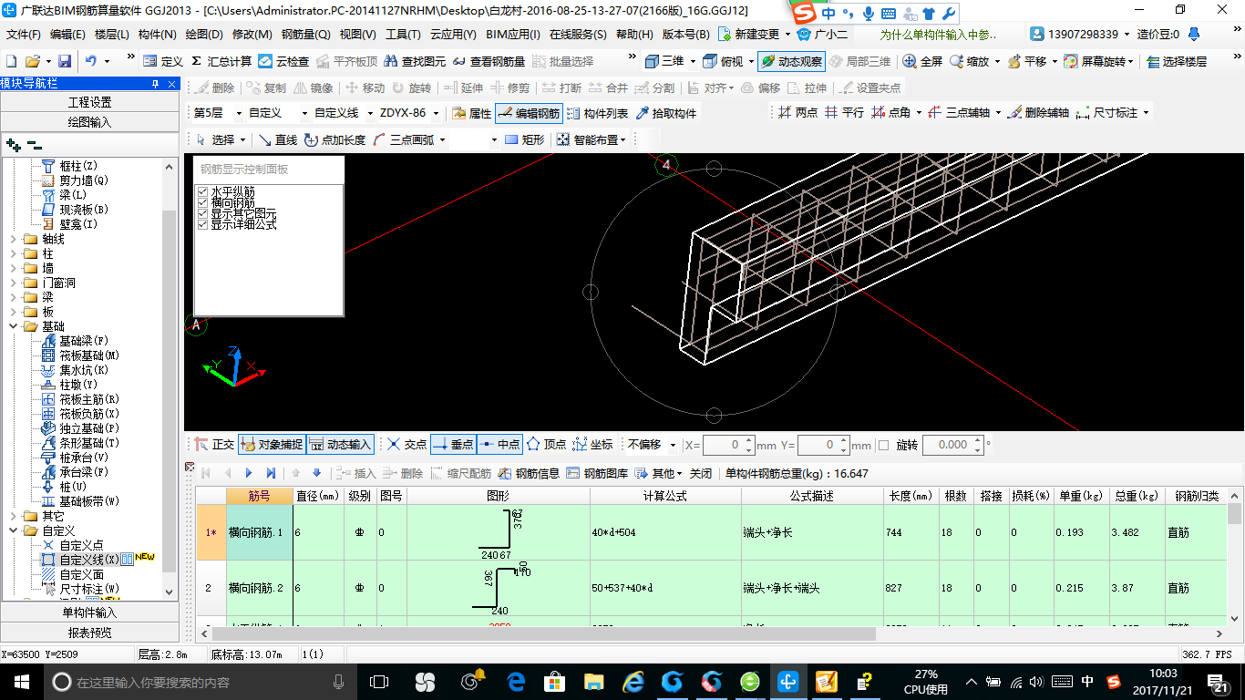Switch to 单构件输入 panel
Screen dimensions: 1245x700
[x=90, y=612]
